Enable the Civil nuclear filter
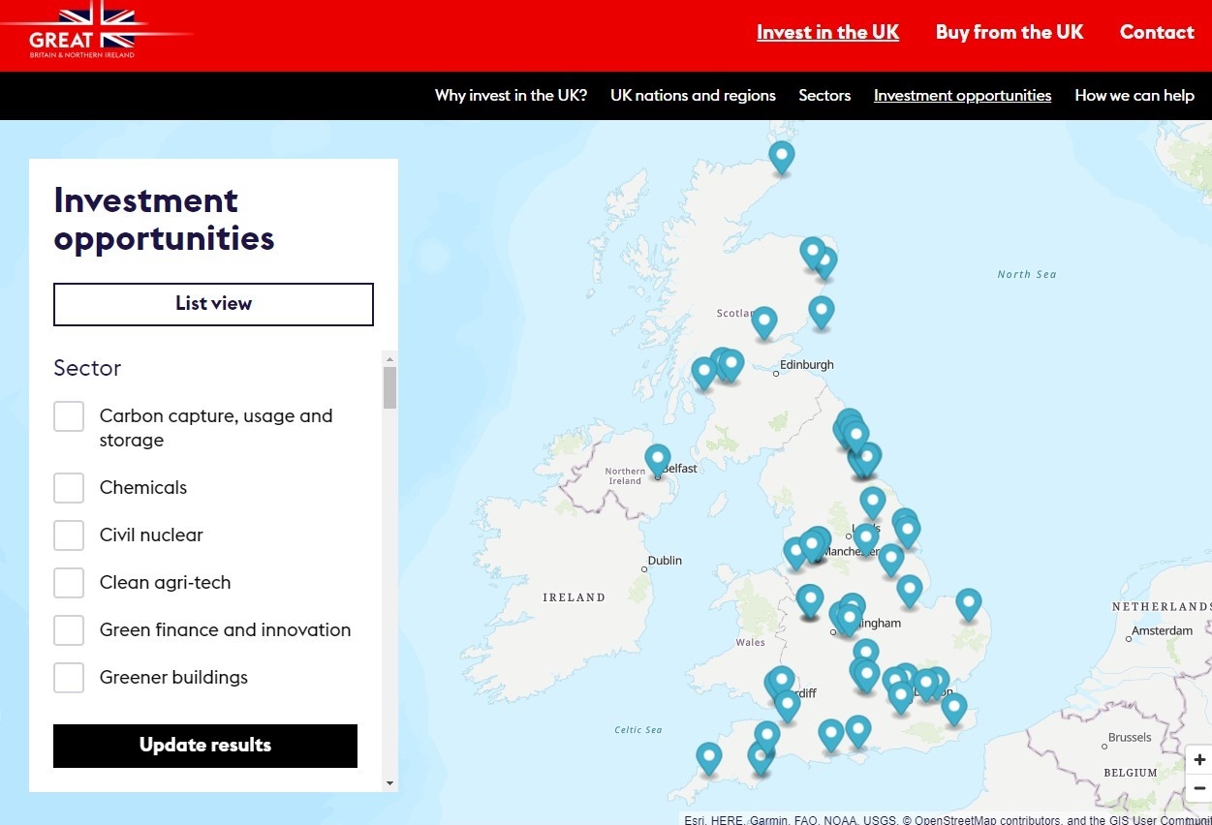This screenshot has width=1212, height=825. [x=69, y=535]
